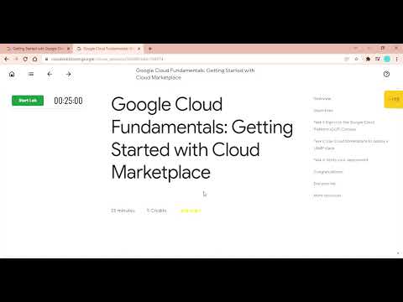
Task: Click the browser home button
Action: click(x=34, y=59)
